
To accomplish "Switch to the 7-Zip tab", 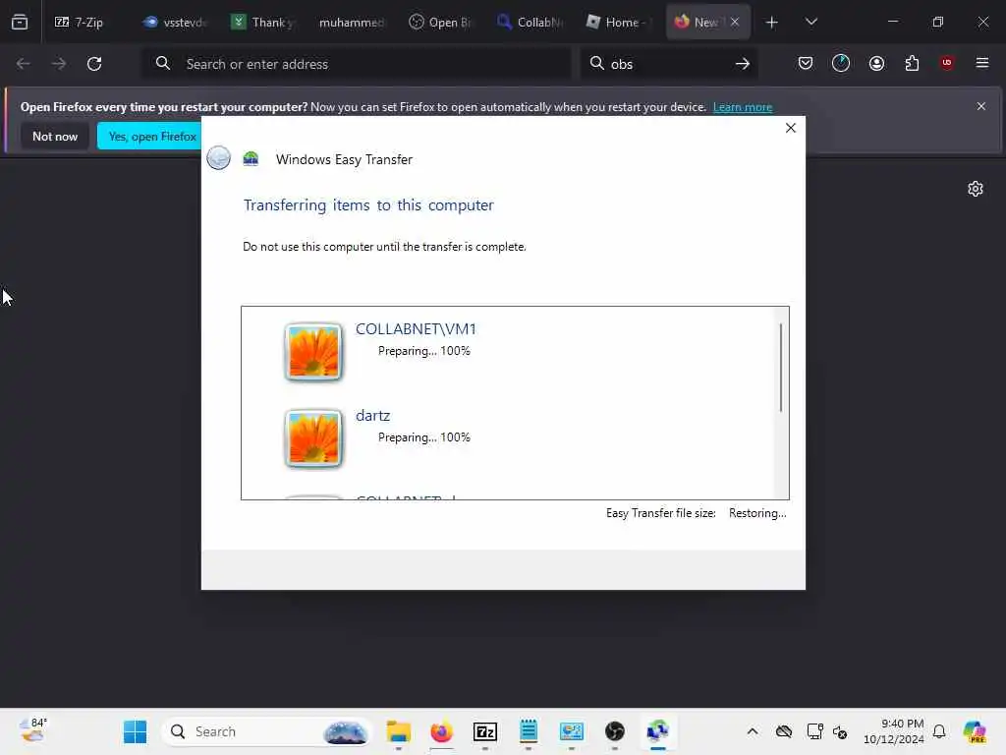I will click(79, 22).
